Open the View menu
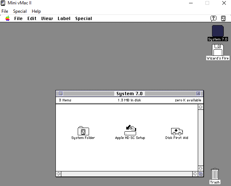Screen dimensions: 231x186 point(47,19)
